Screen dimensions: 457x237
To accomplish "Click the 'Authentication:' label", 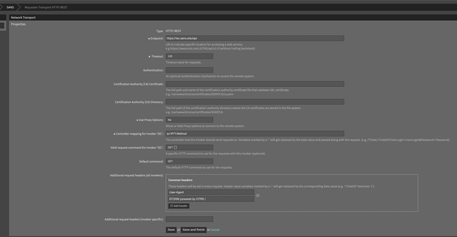I will pyautogui.click(x=153, y=70).
